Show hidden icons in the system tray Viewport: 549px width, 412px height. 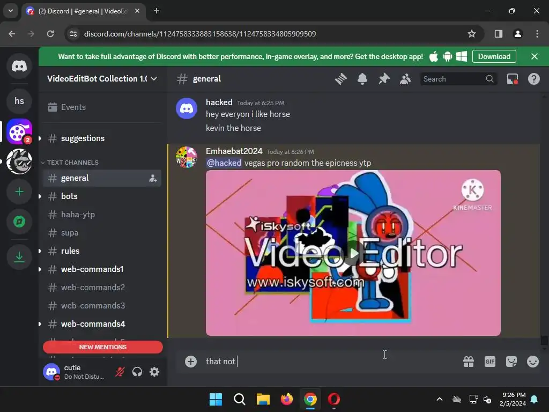point(440,399)
